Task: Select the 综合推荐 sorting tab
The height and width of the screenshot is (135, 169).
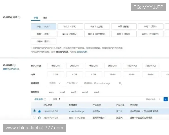Action: (x=39, y=99)
